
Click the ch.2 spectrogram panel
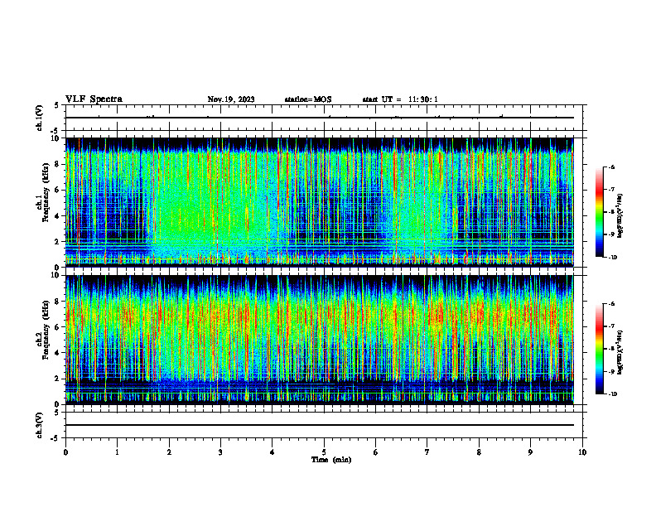click(320, 340)
